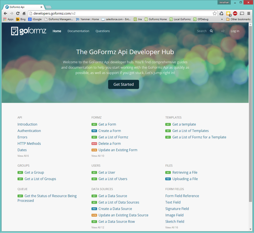The image size is (254, 233).
Task: Open Update an Existing Form
Action: 118,150
